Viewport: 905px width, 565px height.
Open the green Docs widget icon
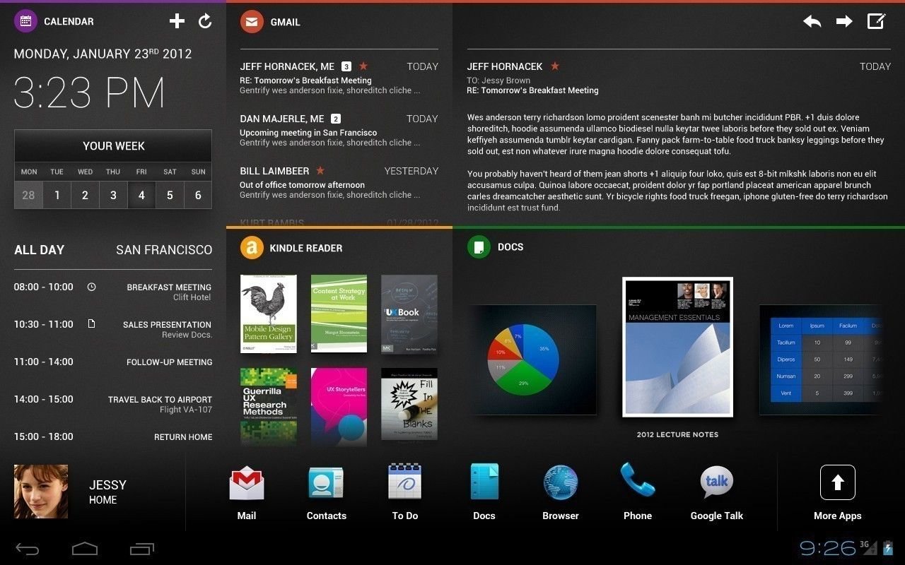pos(479,247)
